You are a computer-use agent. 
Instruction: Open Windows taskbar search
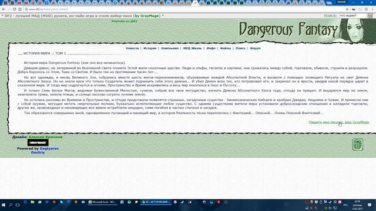11,205
